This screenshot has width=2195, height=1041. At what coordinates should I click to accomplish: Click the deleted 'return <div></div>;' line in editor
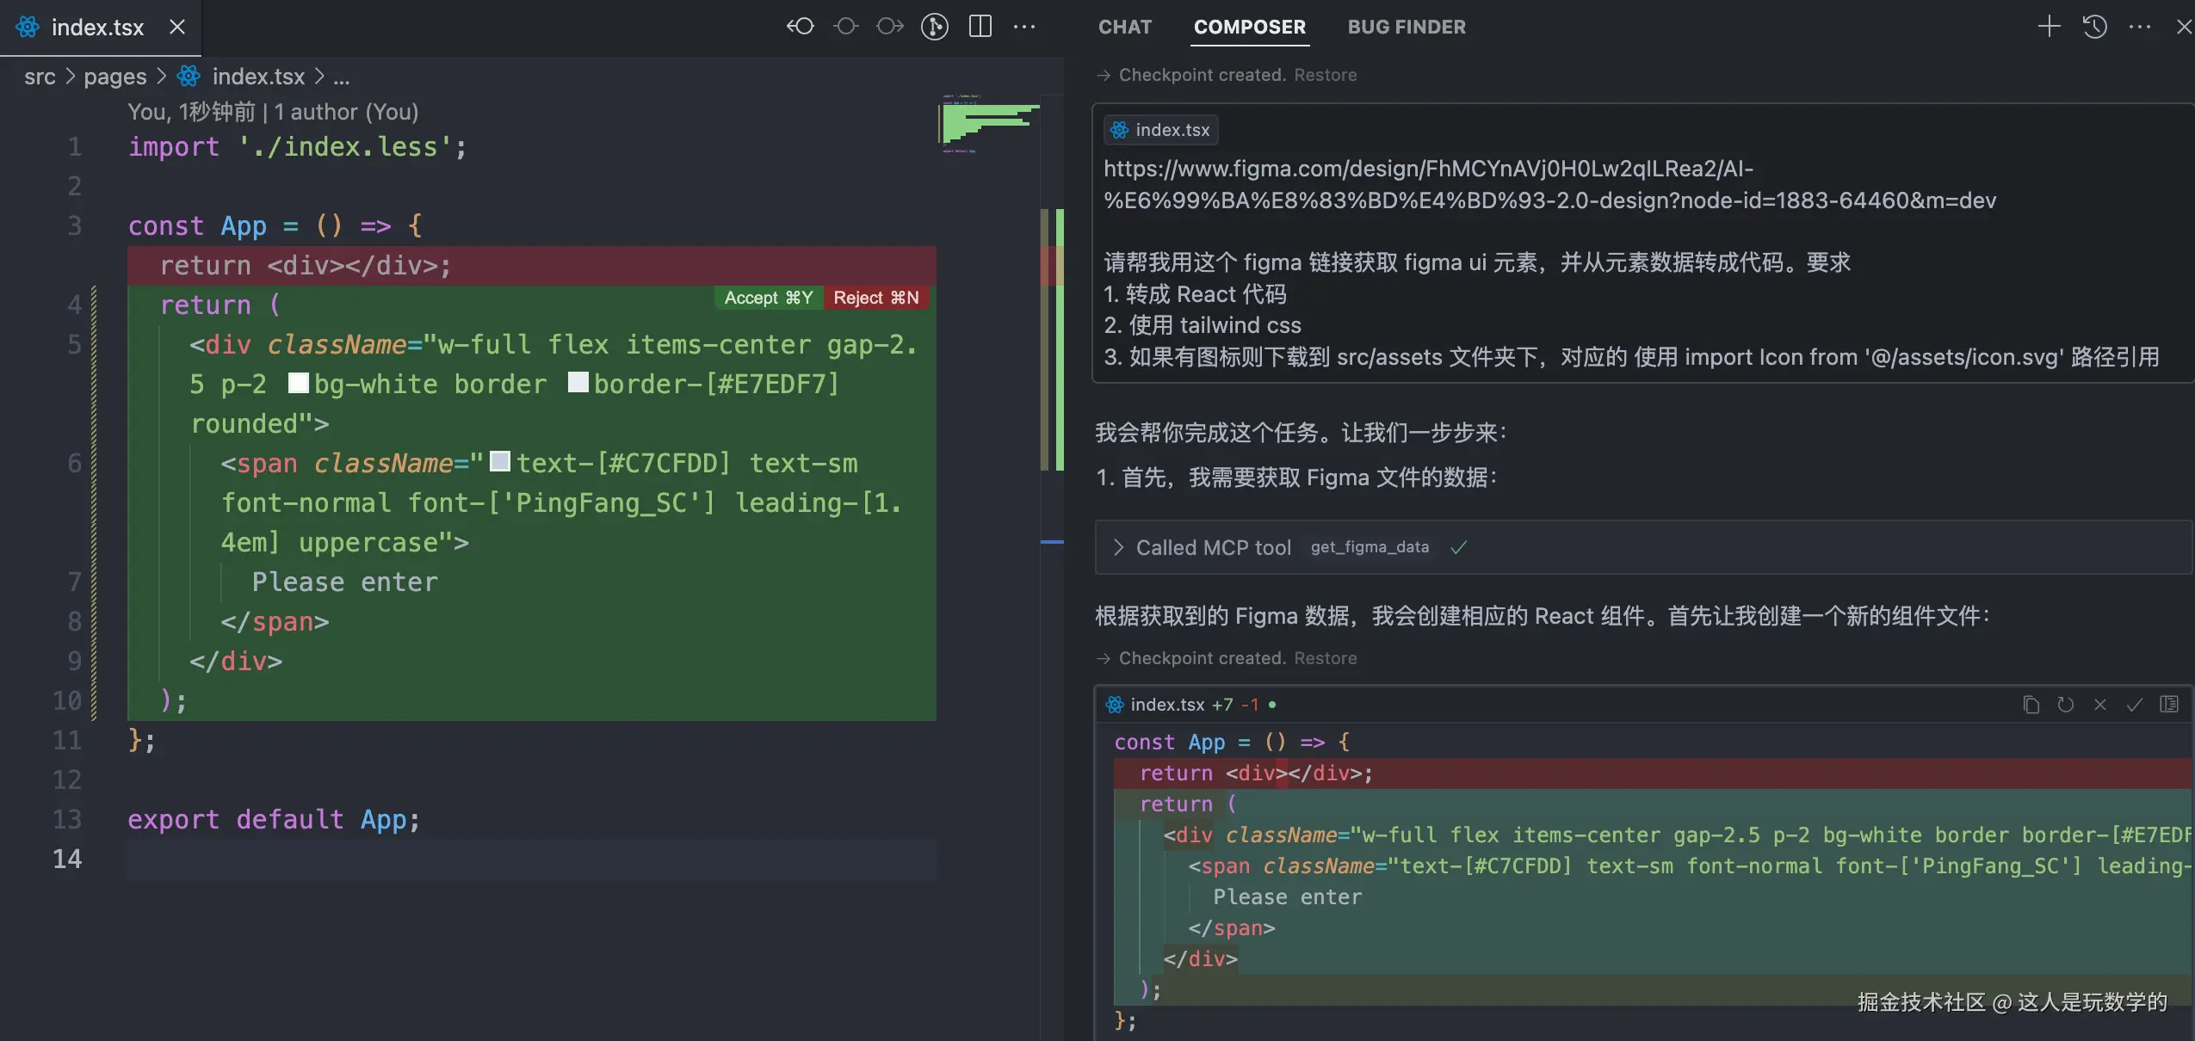tap(532, 265)
